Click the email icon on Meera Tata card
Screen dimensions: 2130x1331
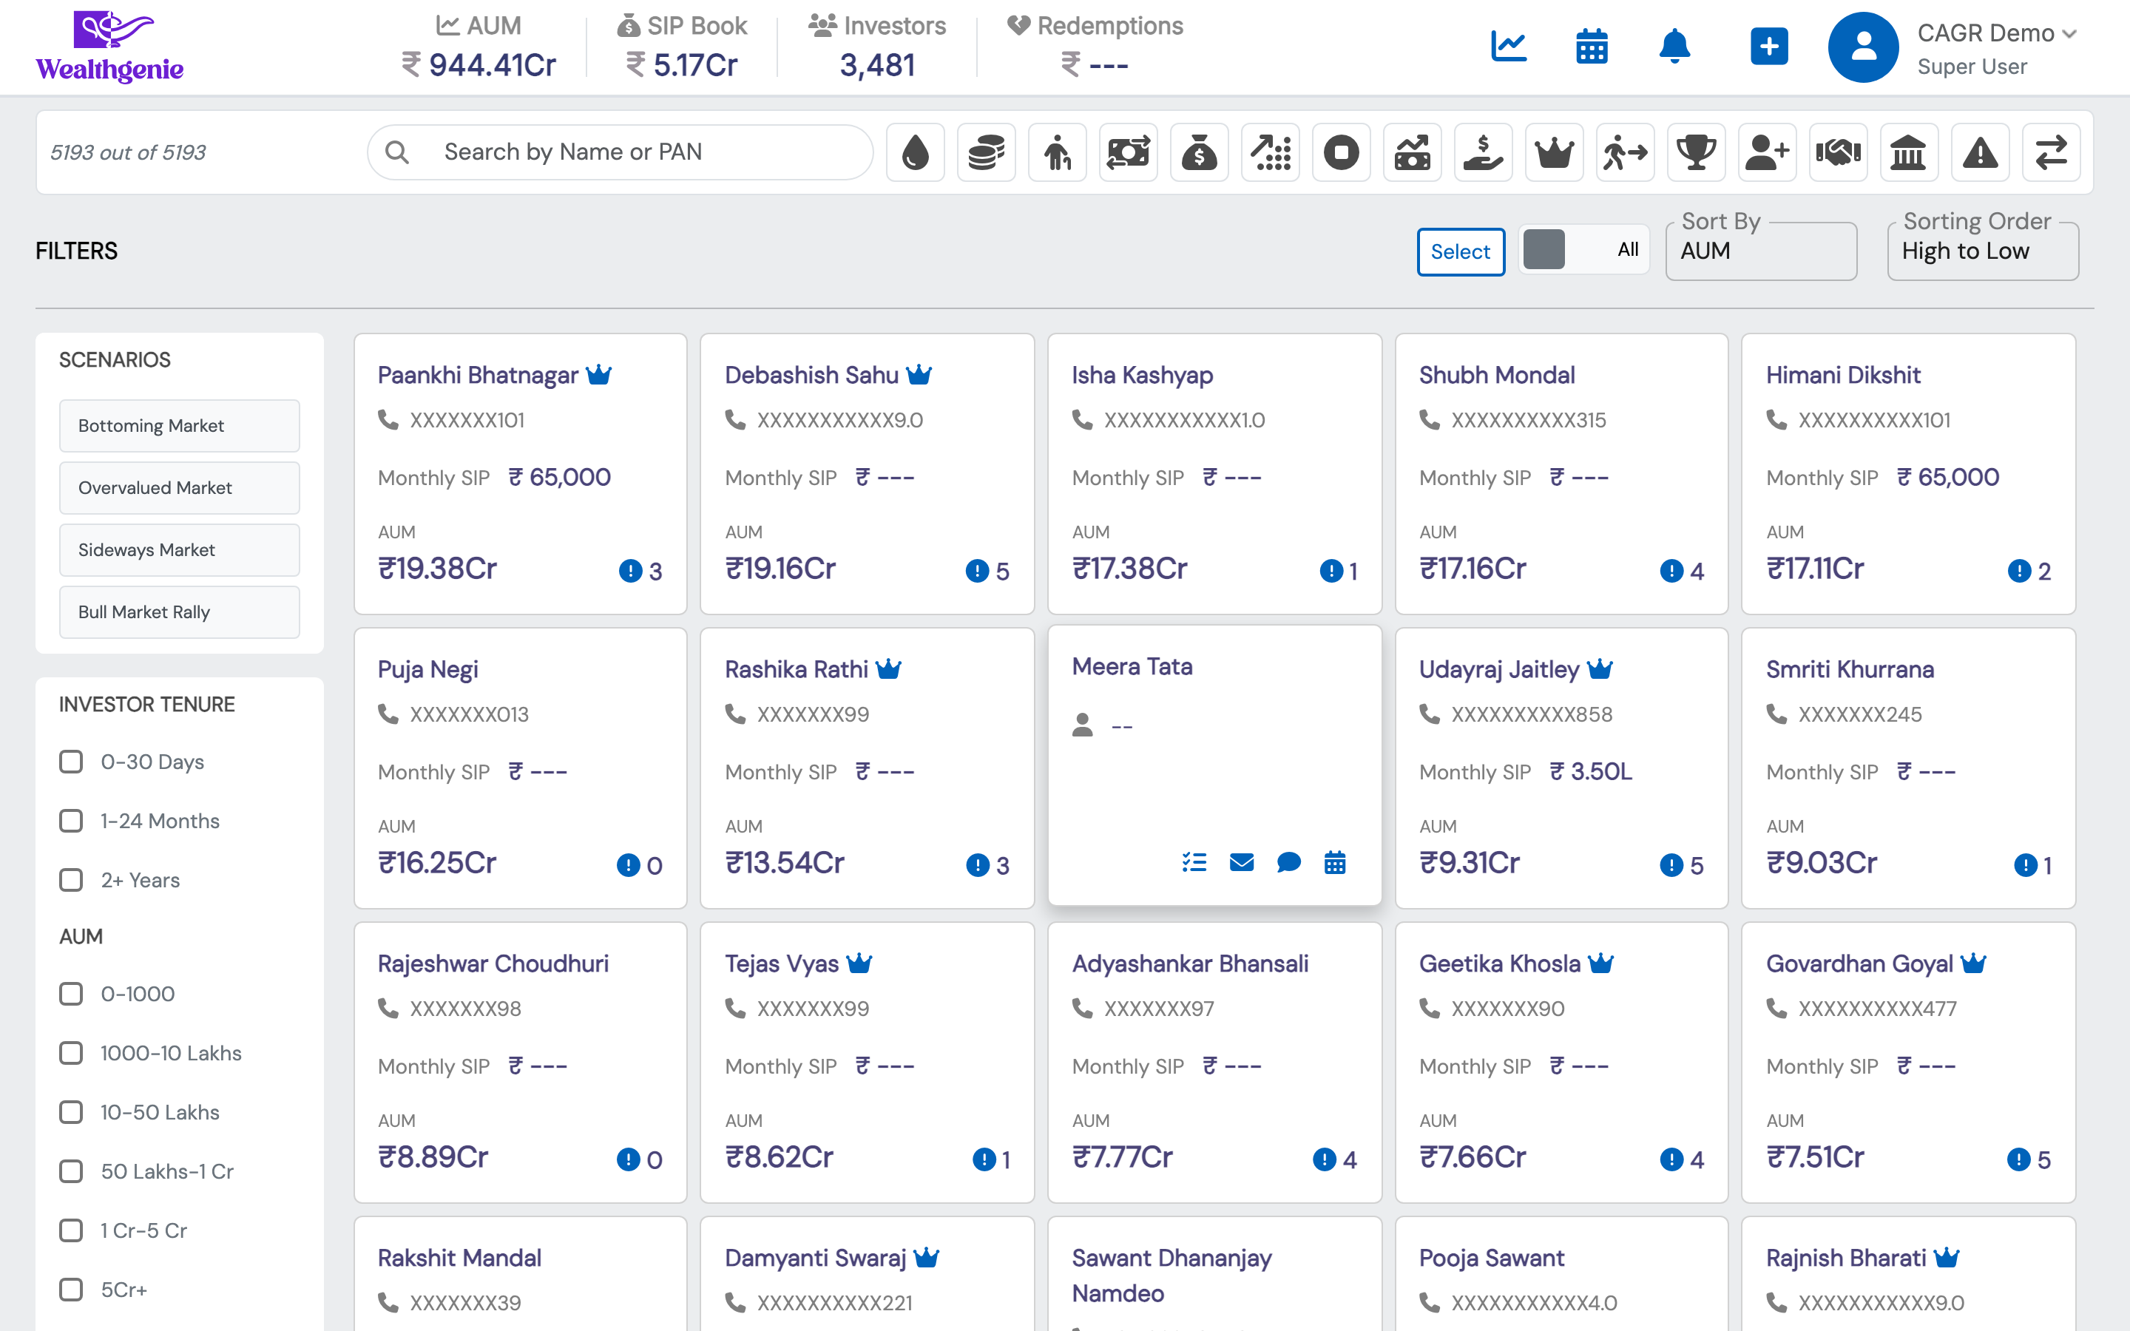[1241, 861]
